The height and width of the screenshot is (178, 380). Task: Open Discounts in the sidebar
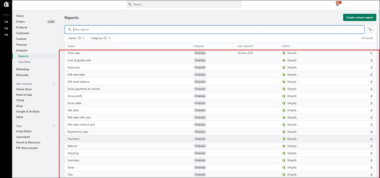click(22, 75)
